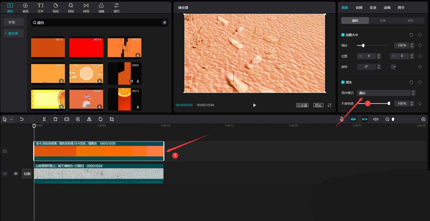Image resolution: width=430 pixels, height=221 pixels.
Task: Uncheck the 位置大小 checkbox in the right panel
Action: click(x=342, y=35)
